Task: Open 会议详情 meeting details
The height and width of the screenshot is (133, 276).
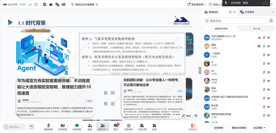Action: pyautogui.click(x=10, y=5)
